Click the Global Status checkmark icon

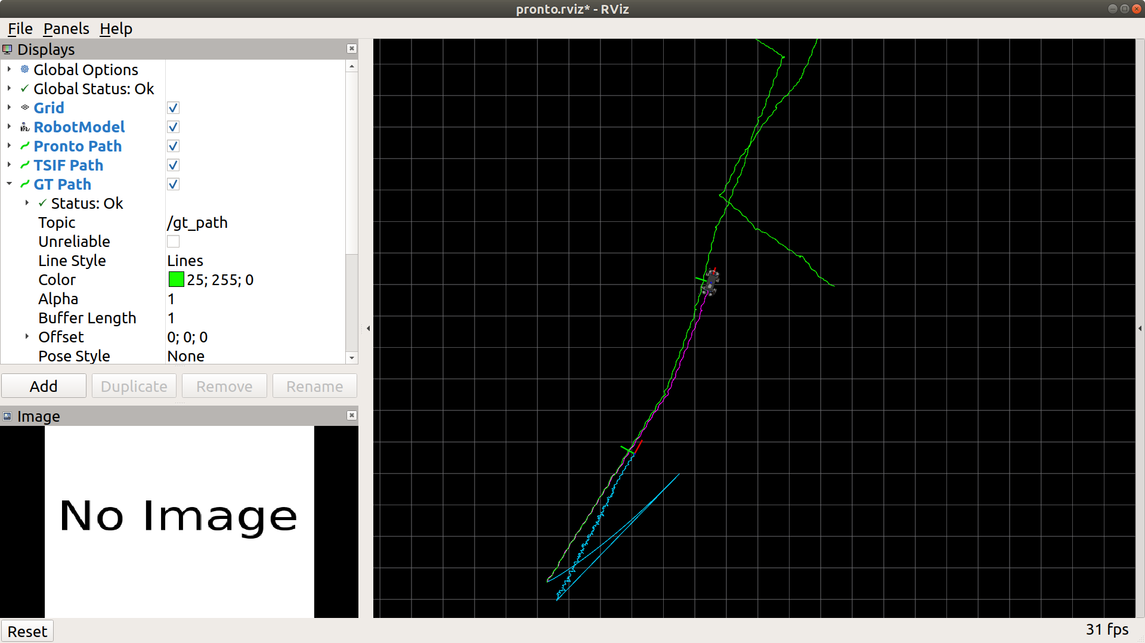pos(24,88)
